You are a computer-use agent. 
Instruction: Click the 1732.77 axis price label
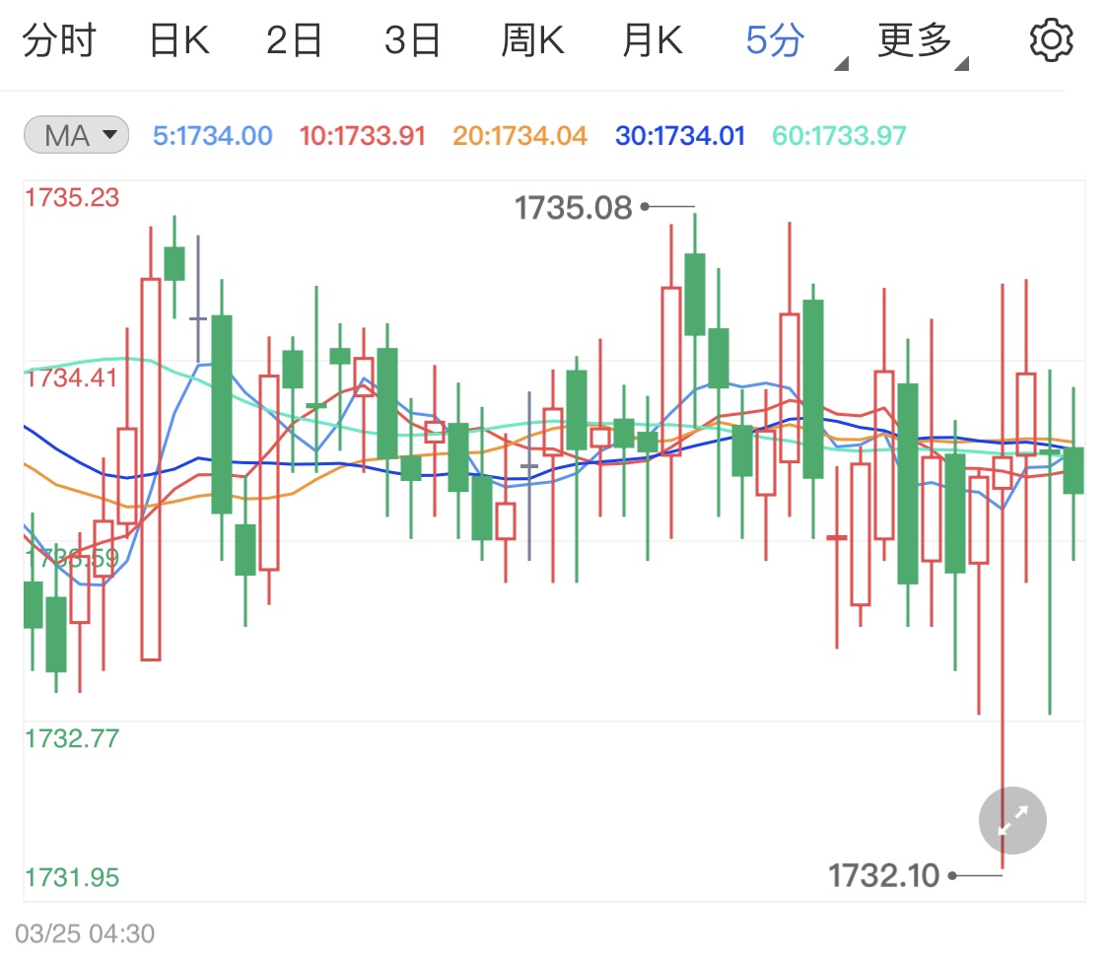point(72,739)
